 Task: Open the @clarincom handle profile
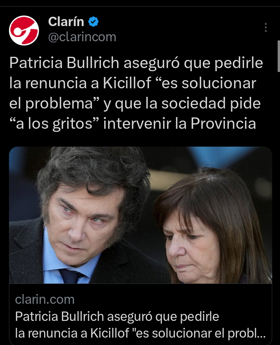(82, 37)
